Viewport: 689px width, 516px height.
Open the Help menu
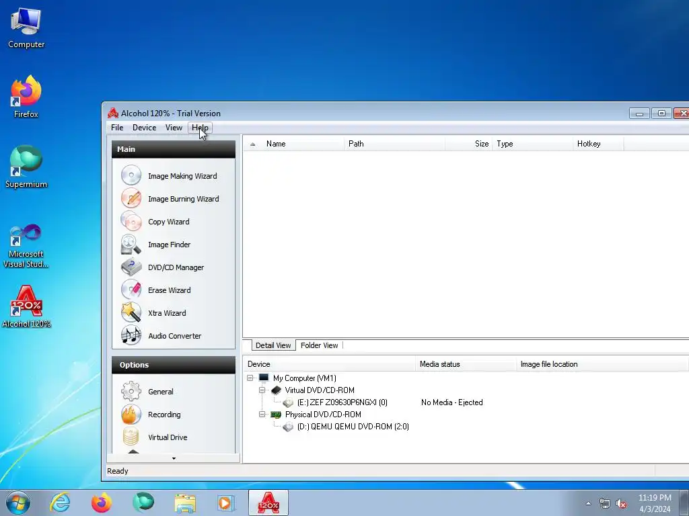200,128
